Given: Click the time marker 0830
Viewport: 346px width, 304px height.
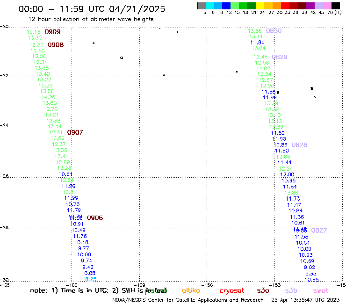Looking at the screenshot, I should point(274,31).
